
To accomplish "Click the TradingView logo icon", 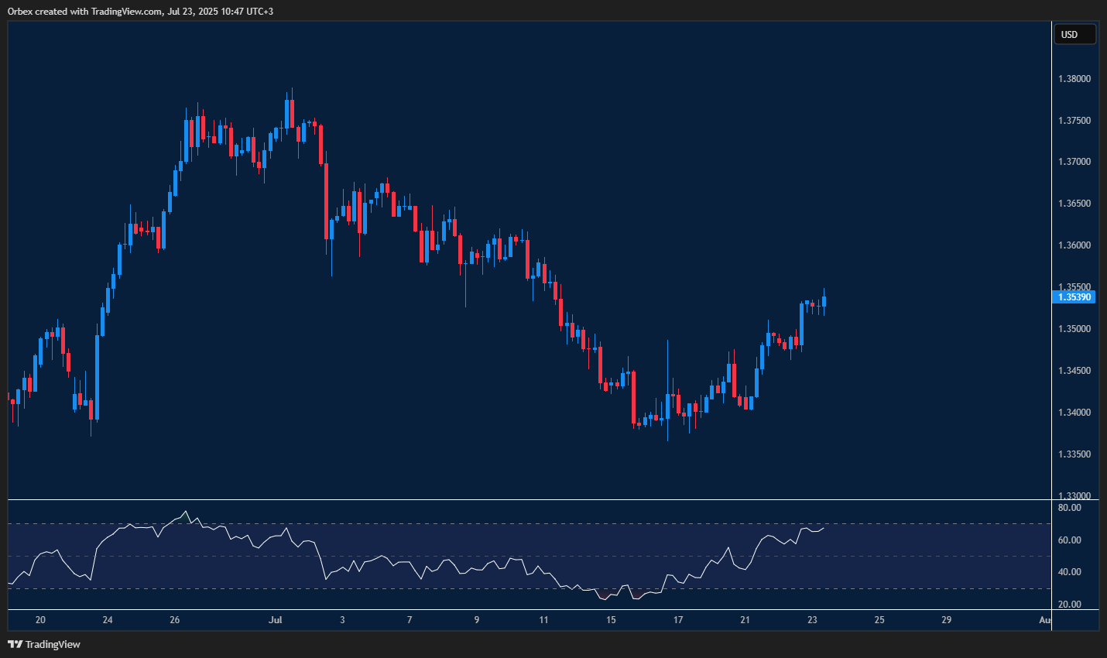I will pyautogui.click(x=15, y=643).
